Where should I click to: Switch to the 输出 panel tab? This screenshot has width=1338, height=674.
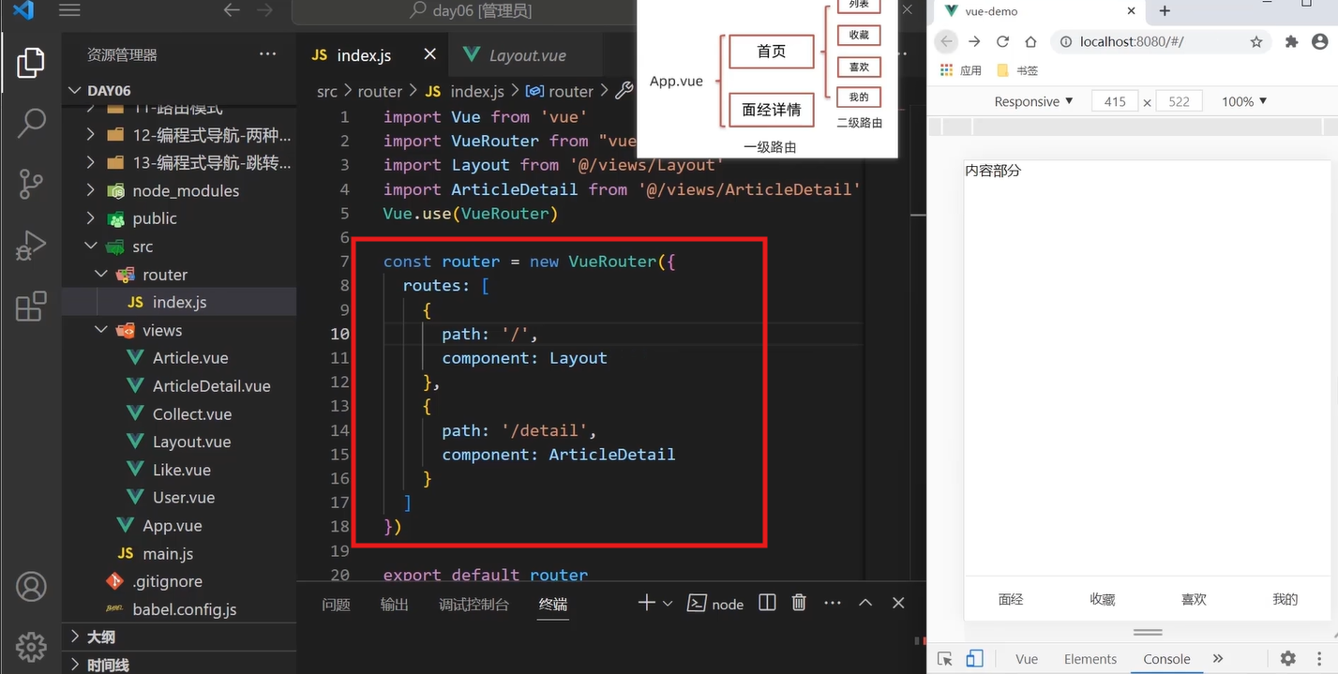point(395,605)
